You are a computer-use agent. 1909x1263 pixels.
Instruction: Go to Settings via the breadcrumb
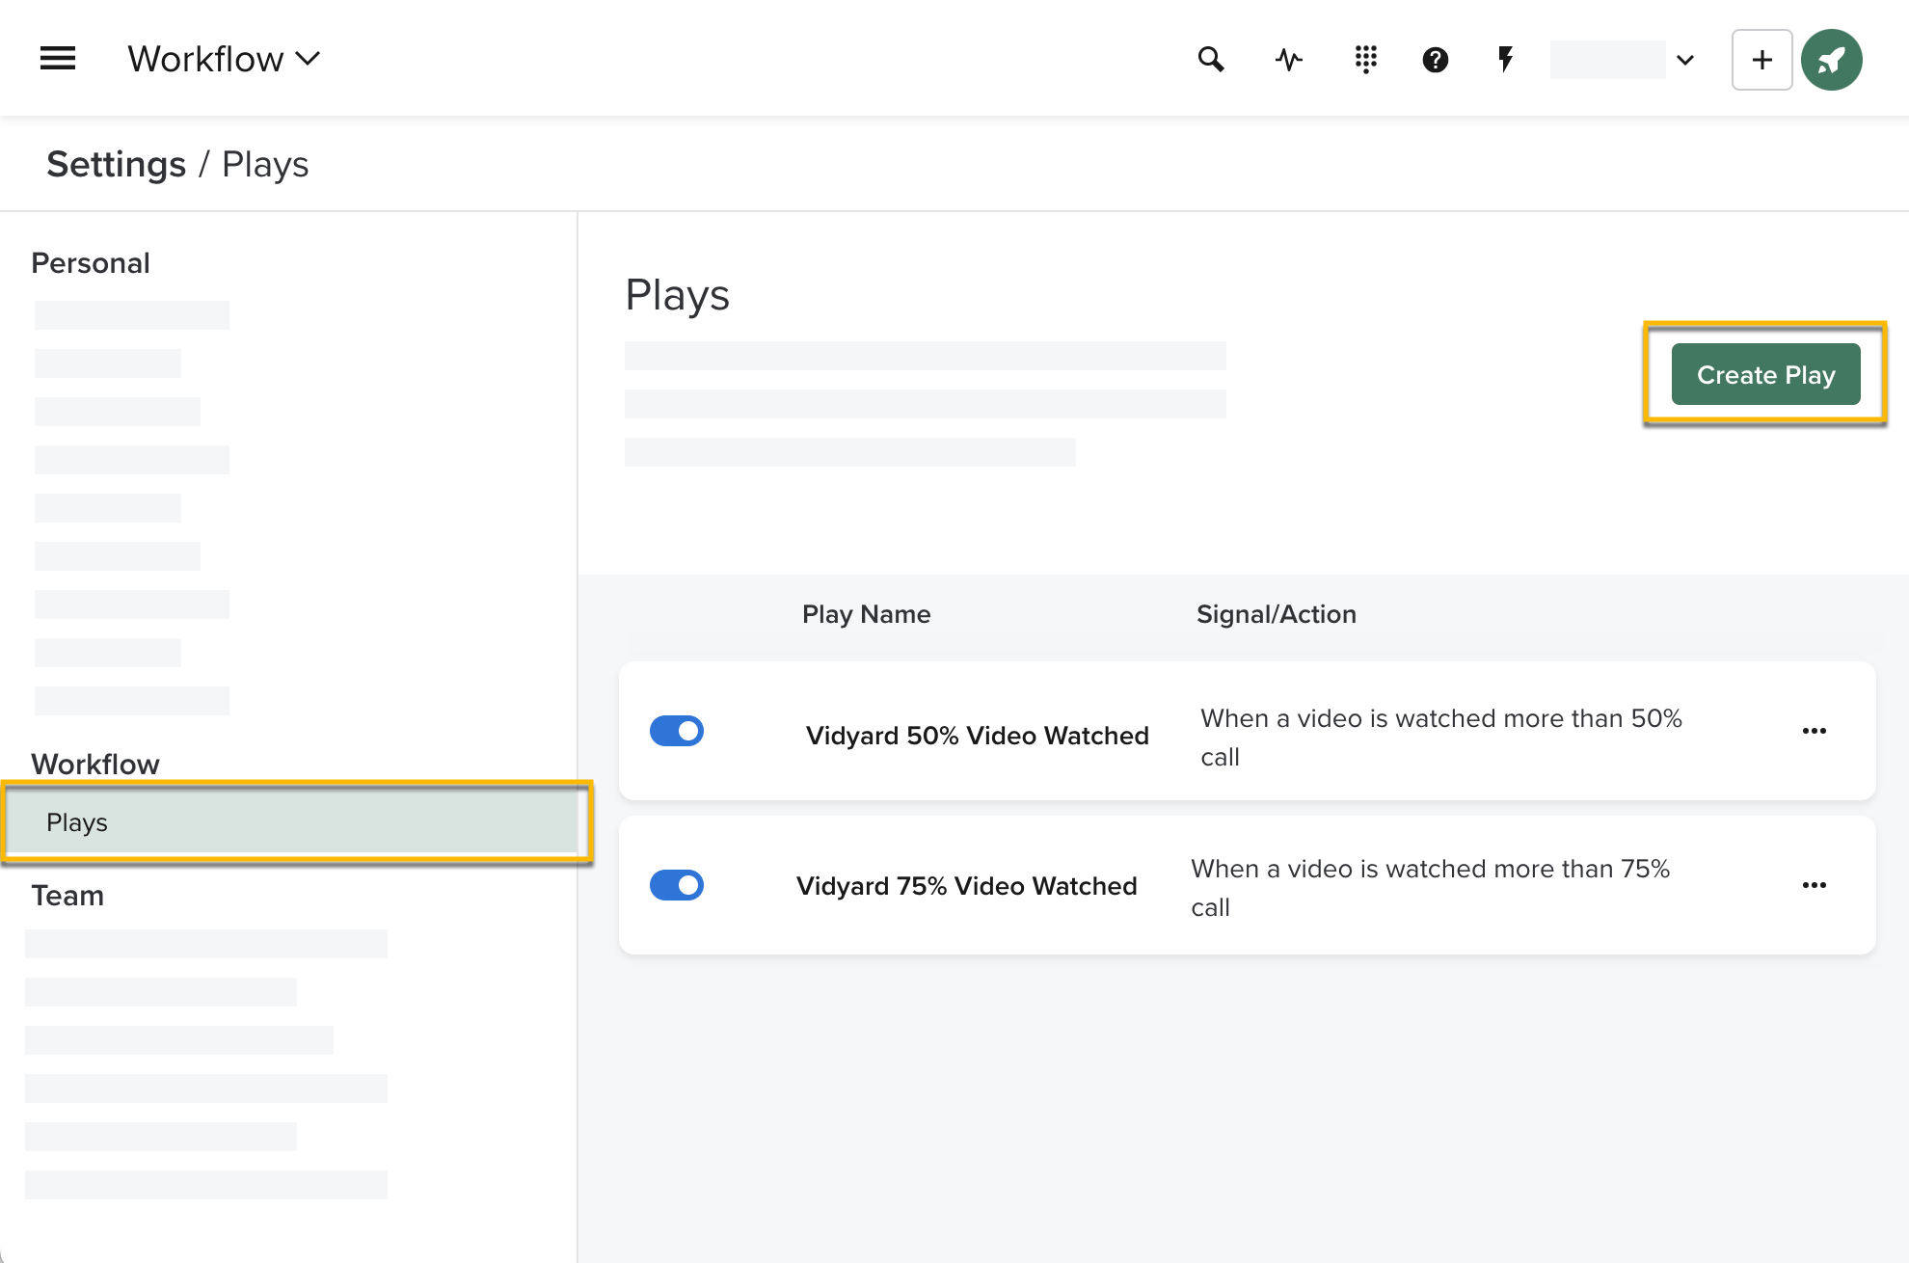(x=116, y=163)
